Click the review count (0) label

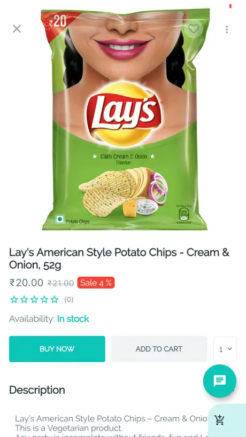tap(69, 300)
